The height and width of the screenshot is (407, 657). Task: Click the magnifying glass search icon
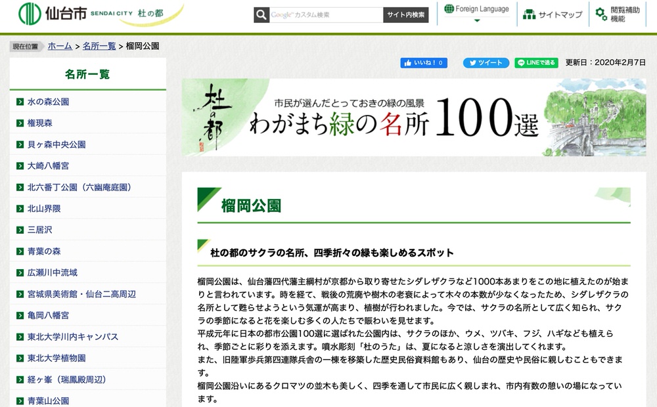point(261,15)
